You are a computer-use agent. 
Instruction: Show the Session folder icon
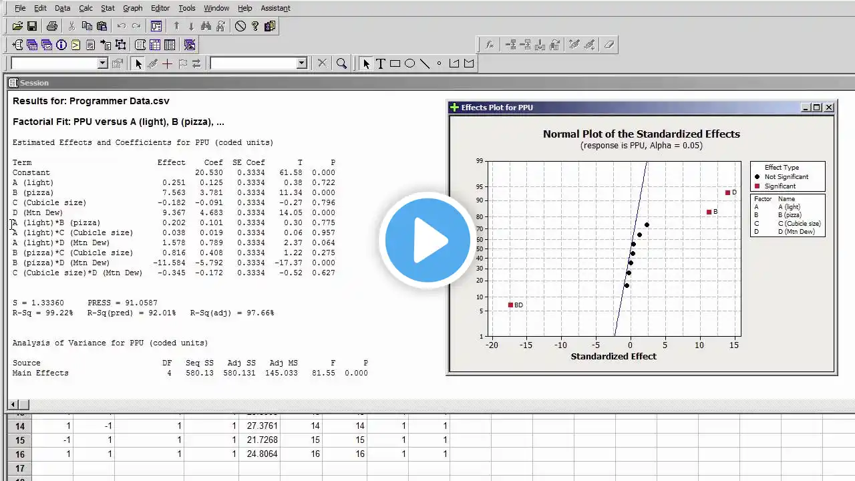[17, 45]
